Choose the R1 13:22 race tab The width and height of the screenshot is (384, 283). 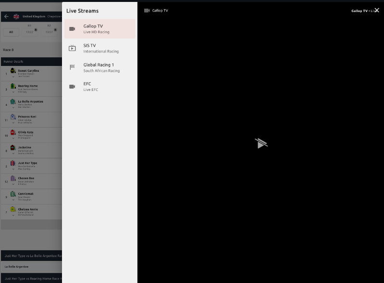[29, 29]
